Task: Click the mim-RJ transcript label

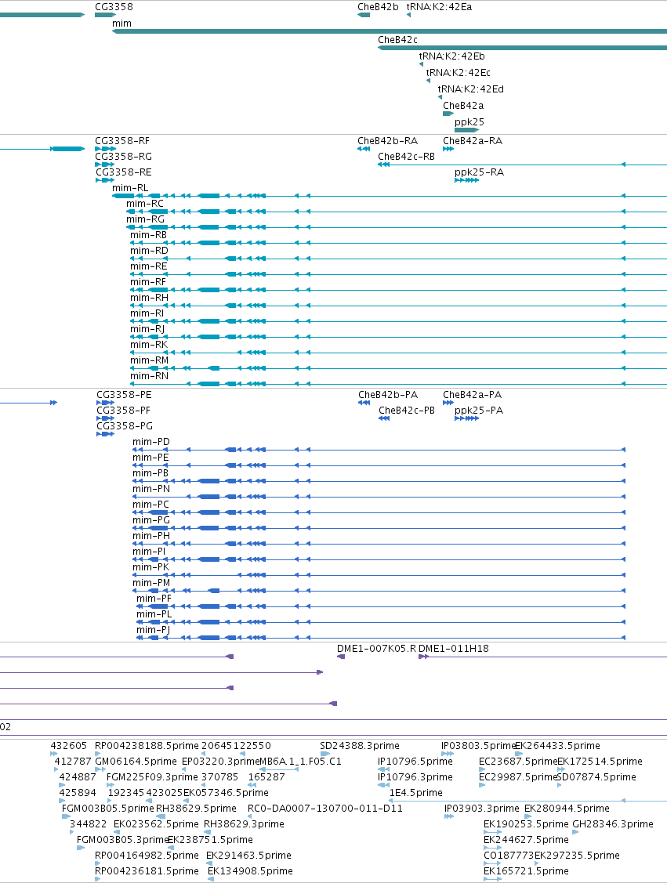Action: [x=147, y=329]
